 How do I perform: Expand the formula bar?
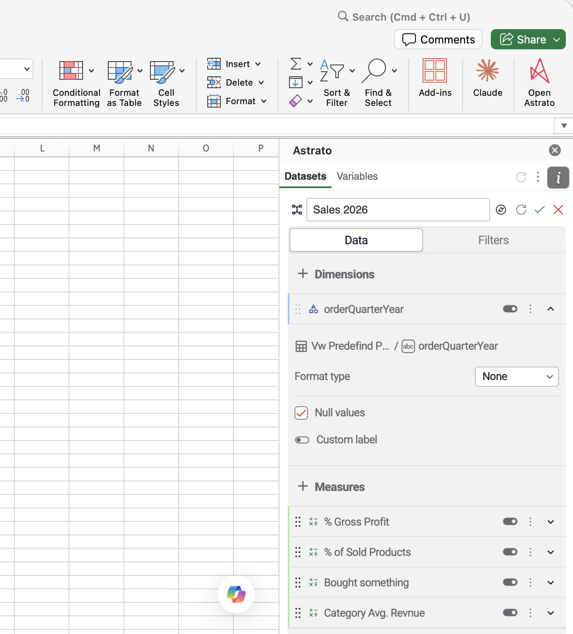tap(564, 126)
